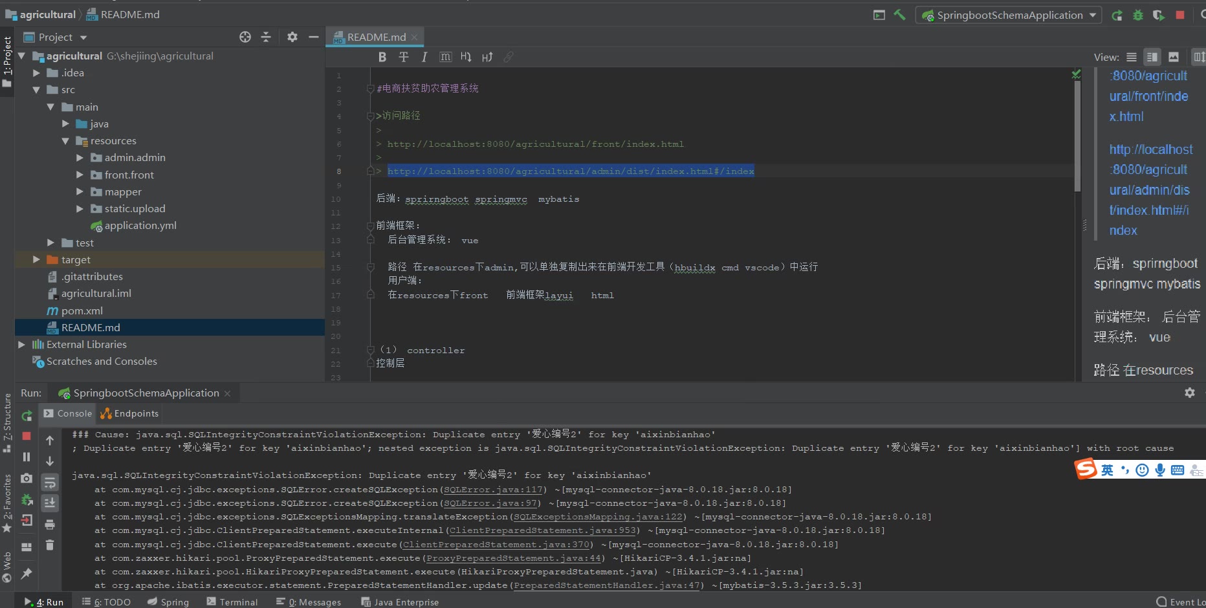Screen dimensions: 1206x608
Task: Click SQLError.java:117 stack trace link
Action: 493,490
